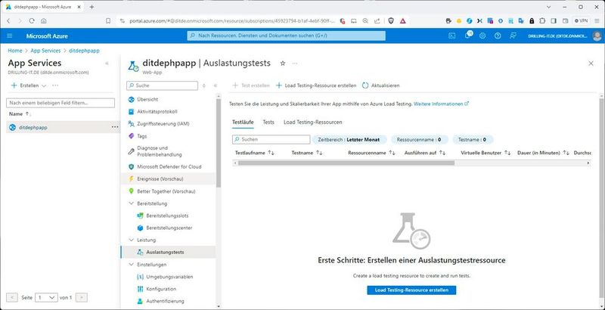
Task: Go to Home breadcrumb
Action: click(15, 51)
